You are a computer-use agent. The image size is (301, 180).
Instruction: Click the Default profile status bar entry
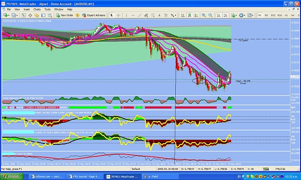click(x=136, y=169)
